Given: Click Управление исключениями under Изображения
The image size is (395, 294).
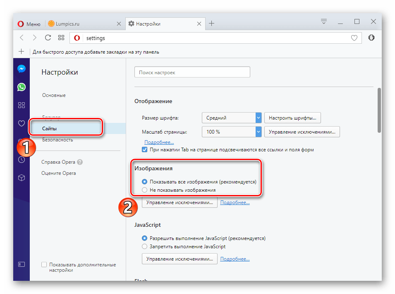Looking at the screenshot, I should pos(180,202).
